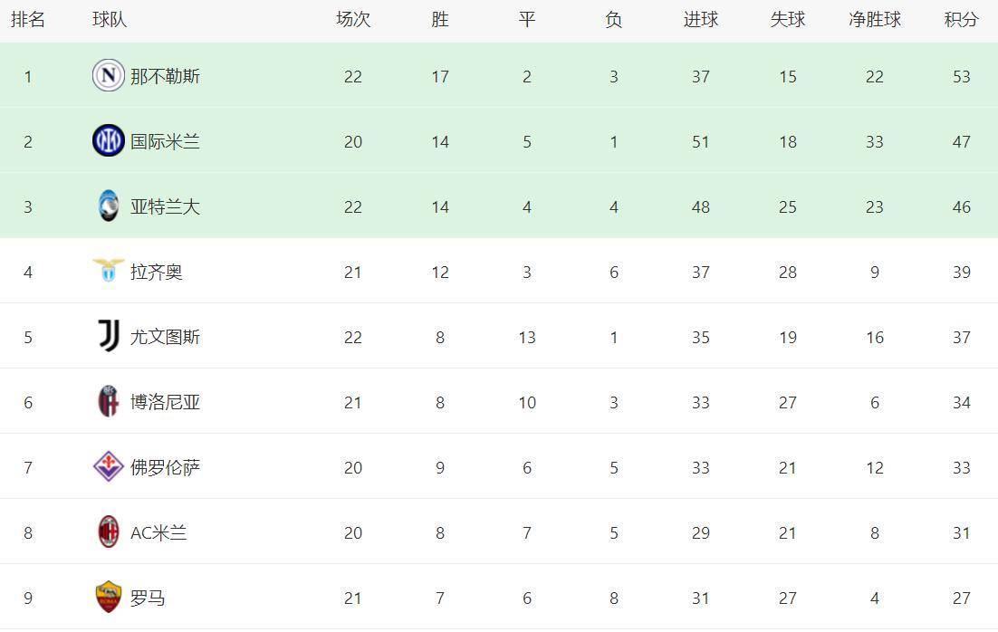Select the 亚特兰大 row points value 46
998x632 pixels.
(961, 207)
